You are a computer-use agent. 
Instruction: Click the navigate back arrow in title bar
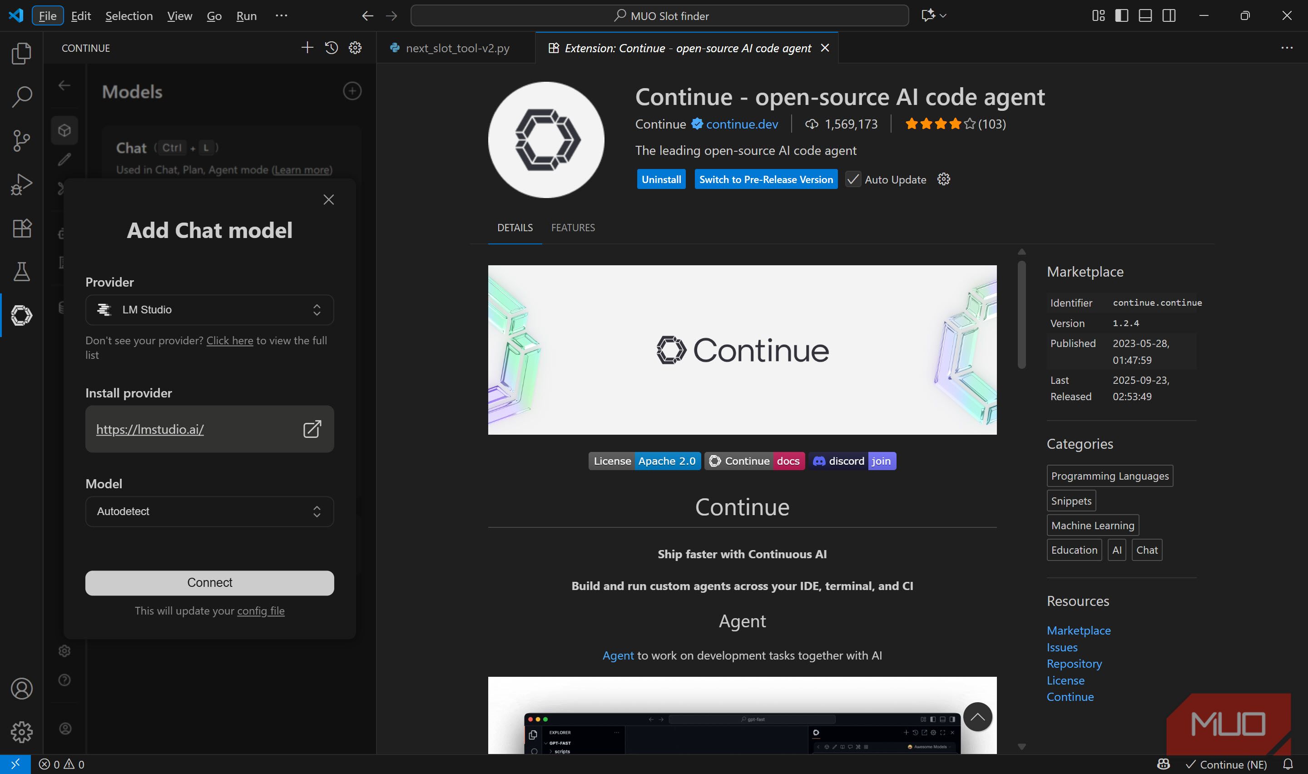click(x=367, y=16)
